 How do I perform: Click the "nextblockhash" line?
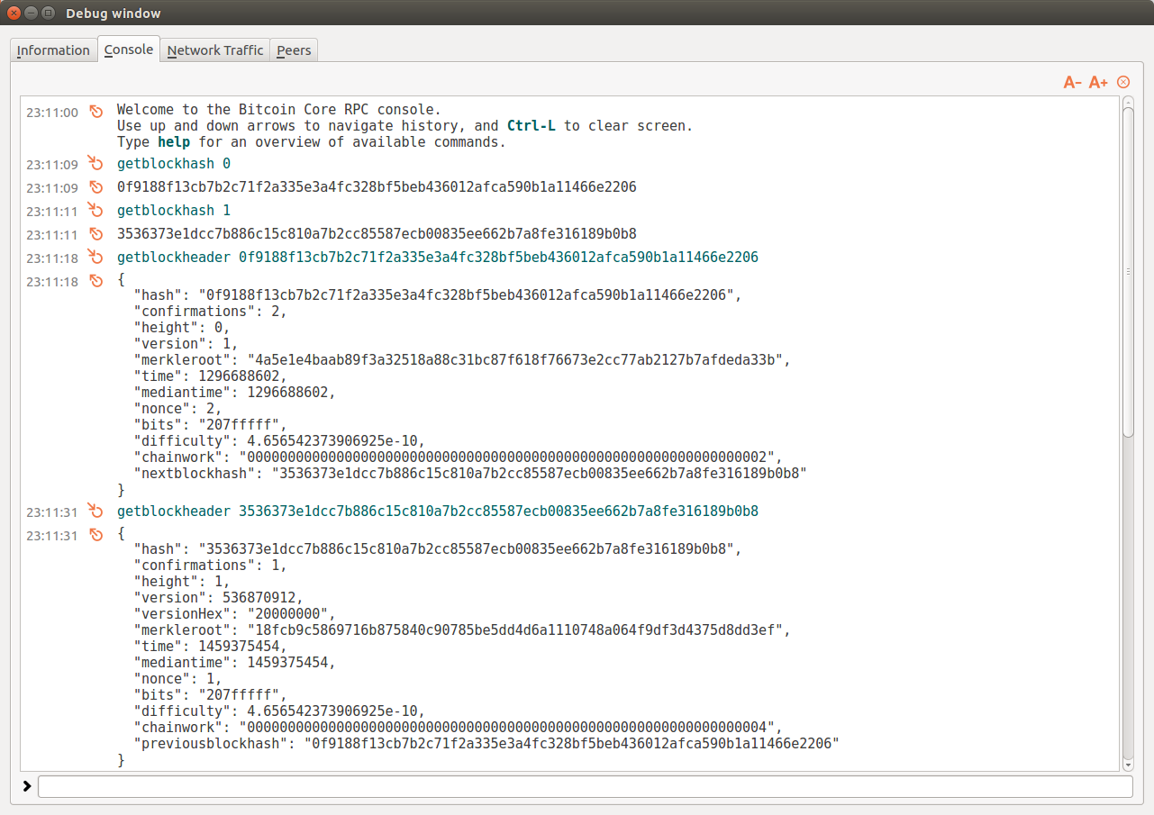pyautogui.click(x=470, y=474)
